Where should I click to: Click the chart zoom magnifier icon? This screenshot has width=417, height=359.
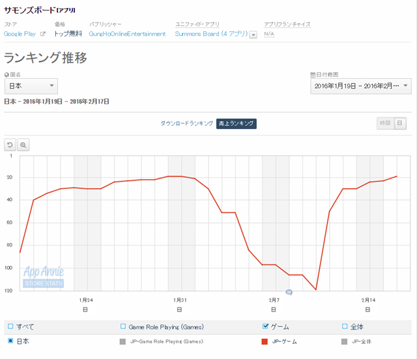tap(23, 145)
